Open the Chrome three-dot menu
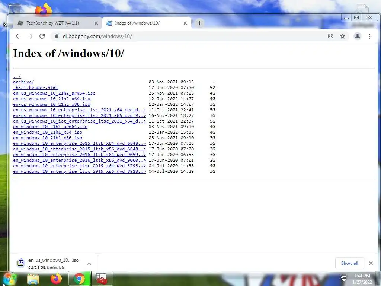 [369, 36]
